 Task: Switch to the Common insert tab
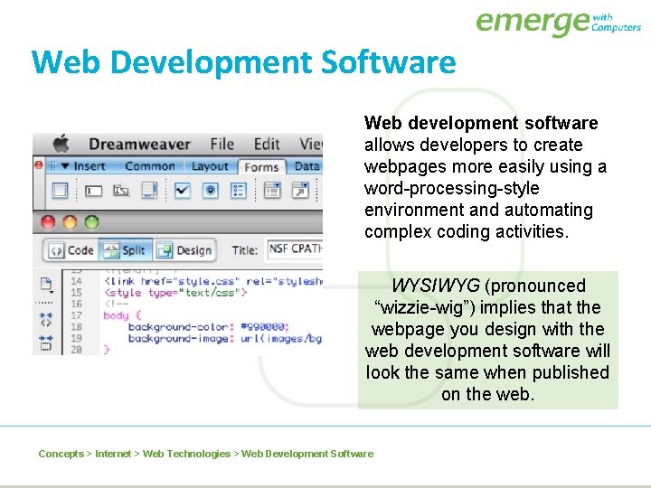(x=150, y=166)
